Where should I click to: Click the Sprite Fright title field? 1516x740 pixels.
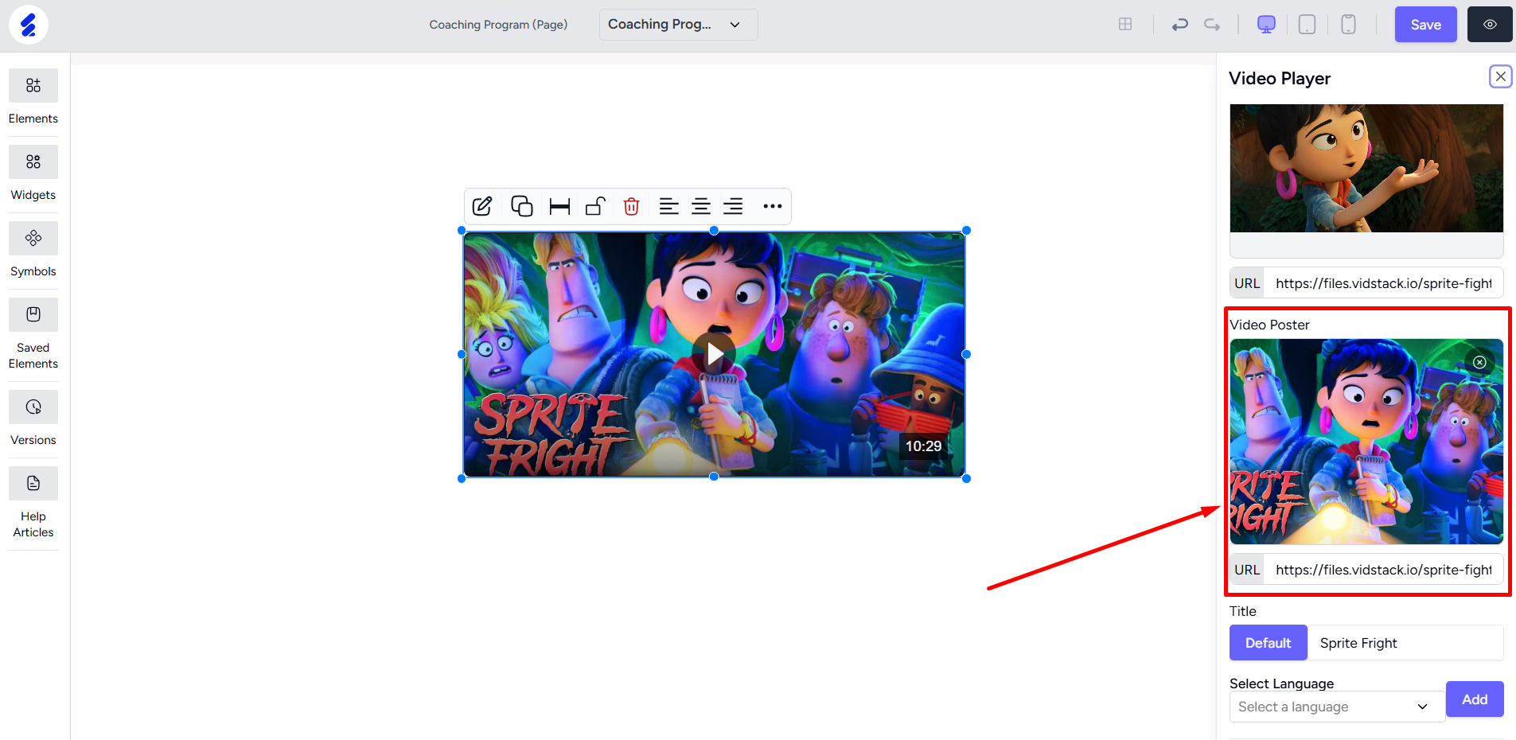(1405, 643)
